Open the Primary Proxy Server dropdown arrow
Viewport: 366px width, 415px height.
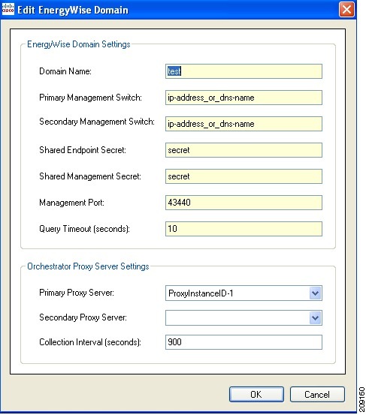[x=315, y=293]
